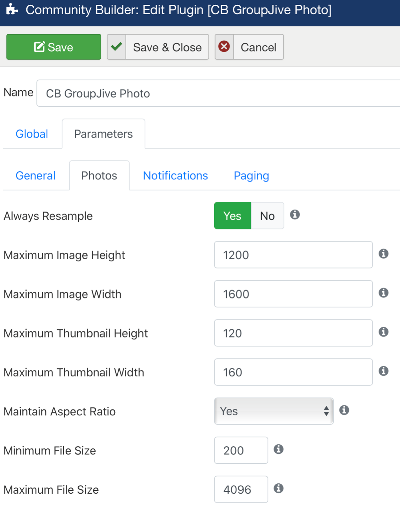
Task: Switch to the Global tab
Action: click(32, 134)
